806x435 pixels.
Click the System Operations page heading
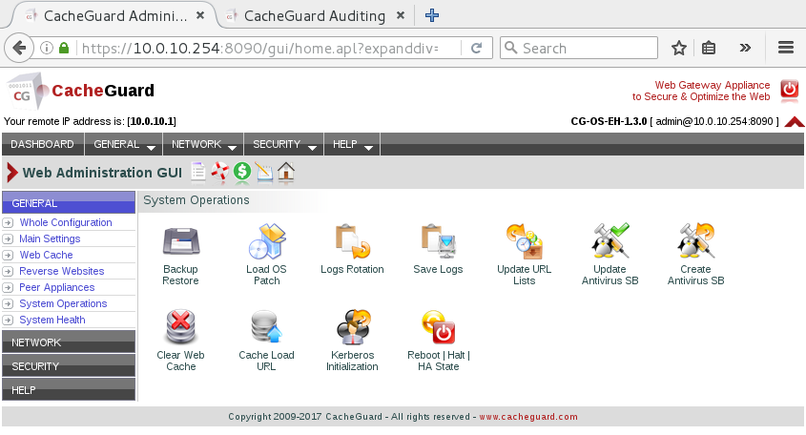click(x=196, y=200)
